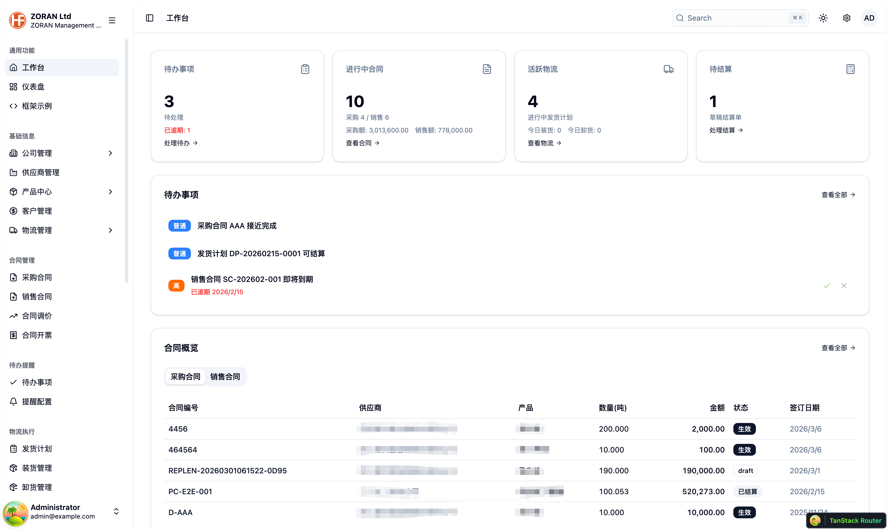Viewport: 887px width, 529px height.
Task: Mark 销售合同 SC-202602-001 todo as done
Action: click(x=827, y=285)
